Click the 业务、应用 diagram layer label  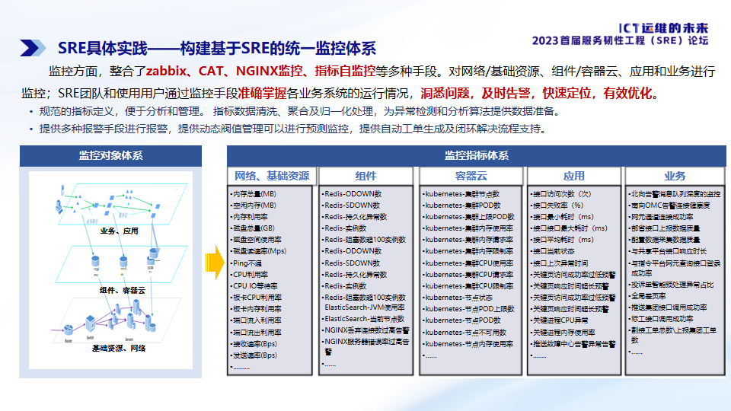pos(119,231)
